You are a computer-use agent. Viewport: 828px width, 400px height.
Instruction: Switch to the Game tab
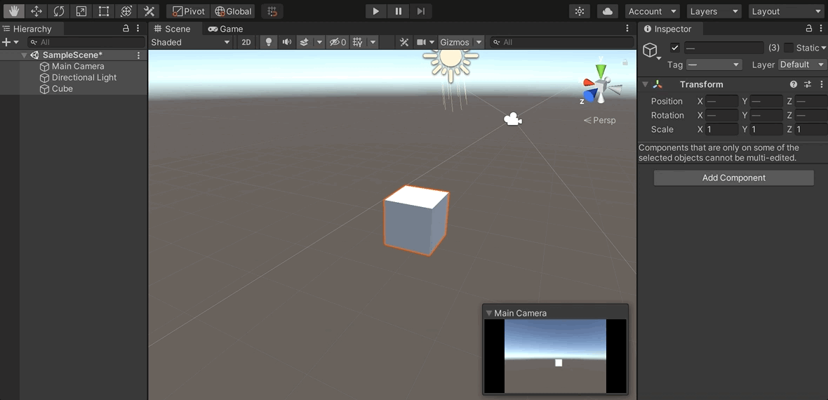pyautogui.click(x=225, y=29)
